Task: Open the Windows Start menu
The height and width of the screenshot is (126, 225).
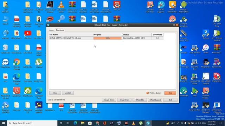Action: (x=4, y=123)
